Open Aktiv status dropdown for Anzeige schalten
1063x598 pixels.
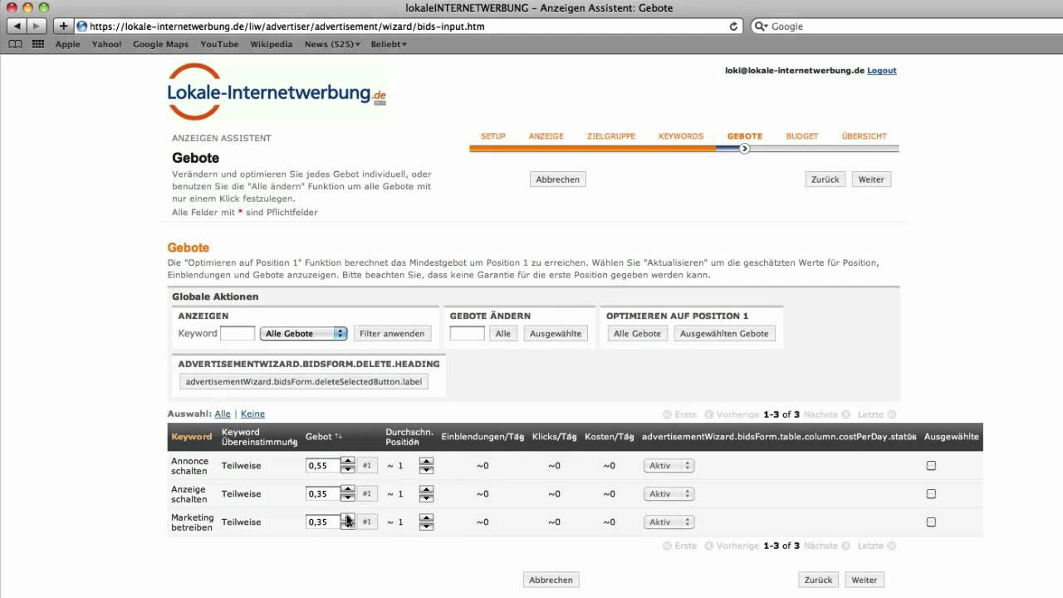pyautogui.click(x=669, y=494)
